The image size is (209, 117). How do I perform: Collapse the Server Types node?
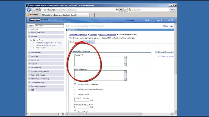click(x=31, y=40)
